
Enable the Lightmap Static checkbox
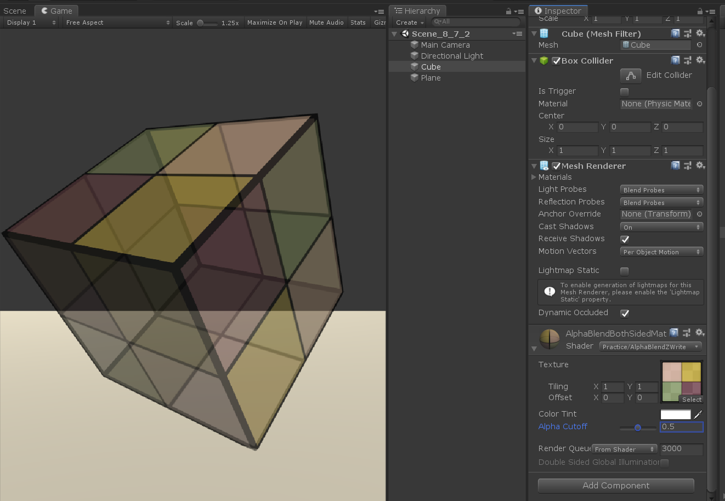point(624,271)
